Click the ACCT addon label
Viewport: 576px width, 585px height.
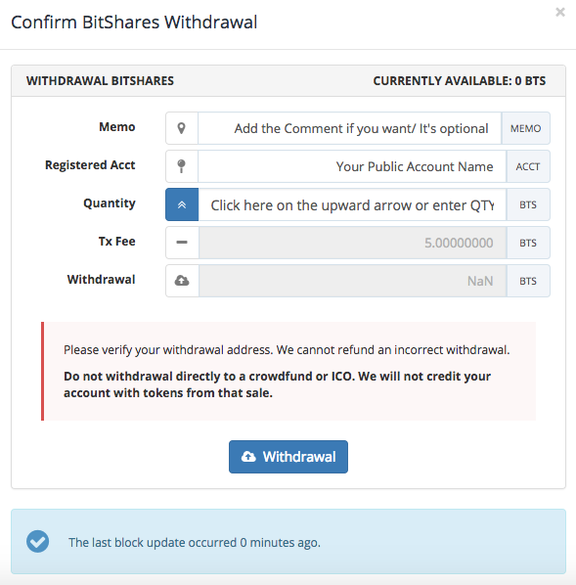tap(528, 166)
